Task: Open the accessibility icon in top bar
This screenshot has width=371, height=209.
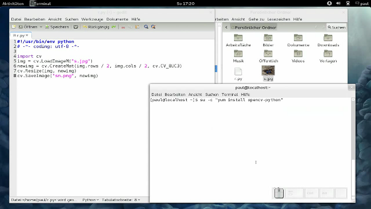Action: [329, 3]
